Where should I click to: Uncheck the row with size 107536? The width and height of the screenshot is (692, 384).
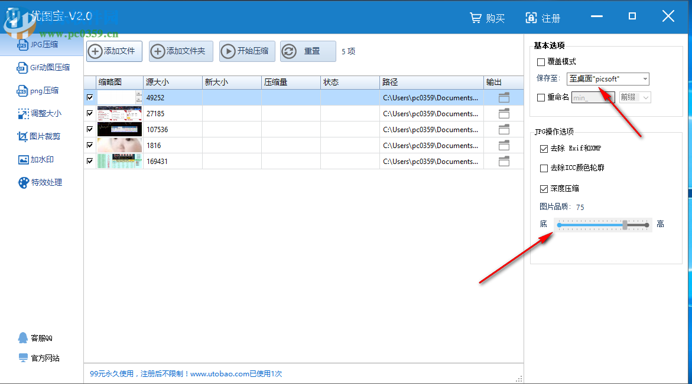[90, 129]
